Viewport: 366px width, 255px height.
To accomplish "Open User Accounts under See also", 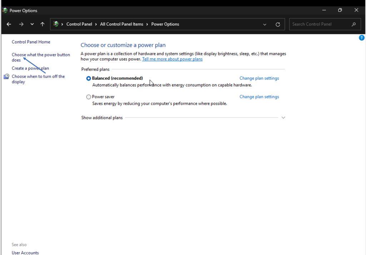I will click(25, 252).
